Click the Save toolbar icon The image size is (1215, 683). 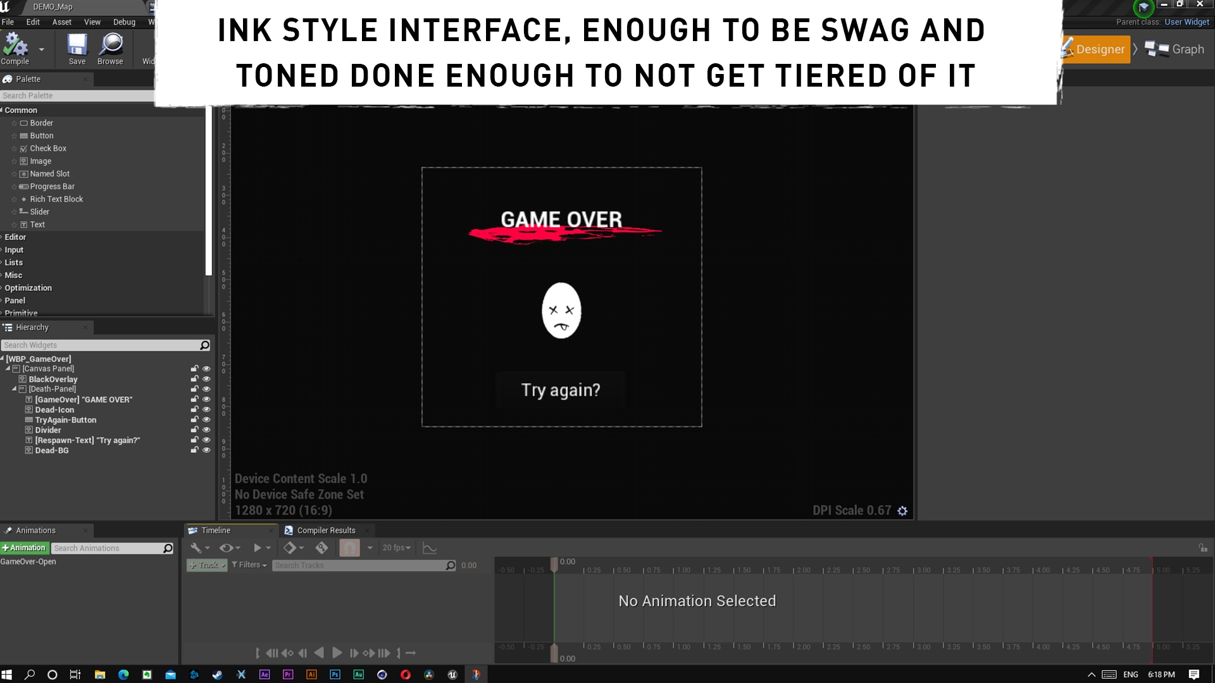pos(77,46)
